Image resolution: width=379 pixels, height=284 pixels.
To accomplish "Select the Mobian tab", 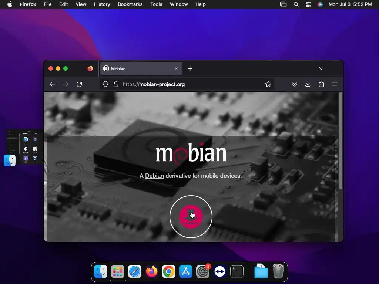I will [x=141, y=68].
